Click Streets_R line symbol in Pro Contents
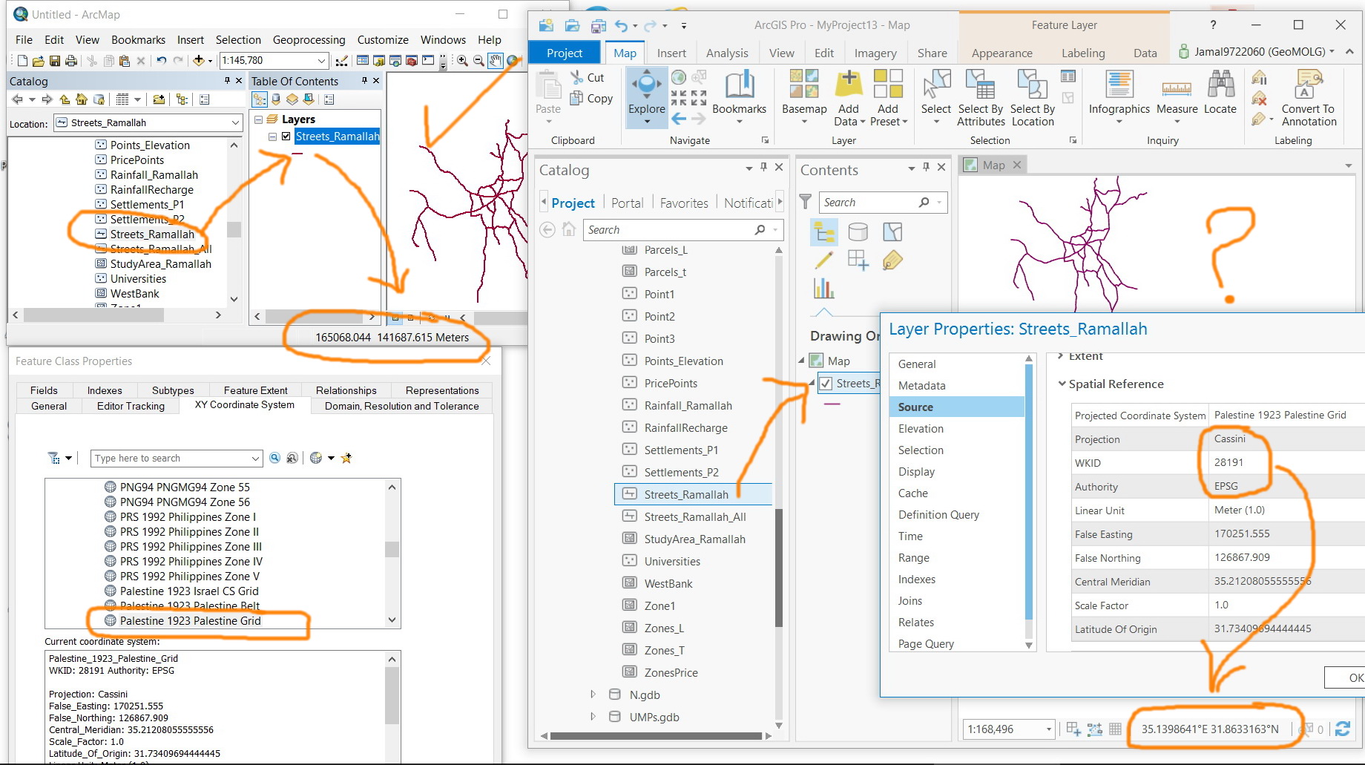This screenshot has width=1365, height=765. tap(832, 404)
